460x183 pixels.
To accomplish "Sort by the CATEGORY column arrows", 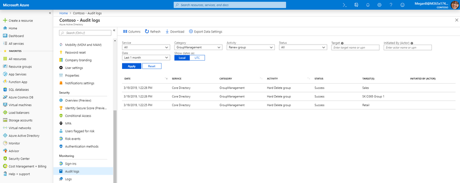I will [x=261, y=79].
